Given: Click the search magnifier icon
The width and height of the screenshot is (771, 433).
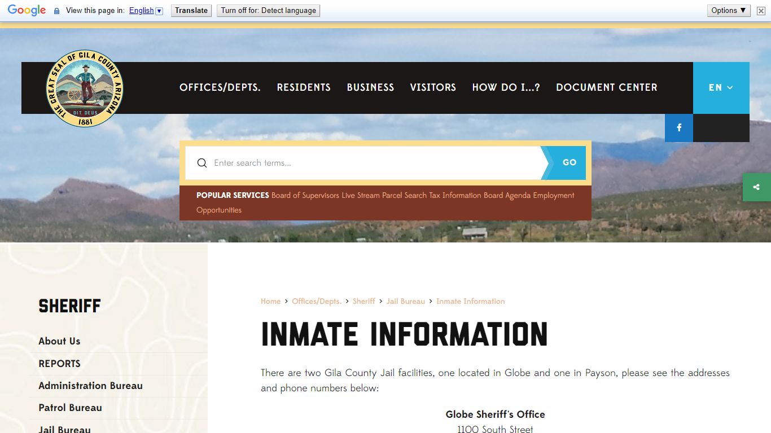Looking at the screenshot, I should [x=202, y=163].
